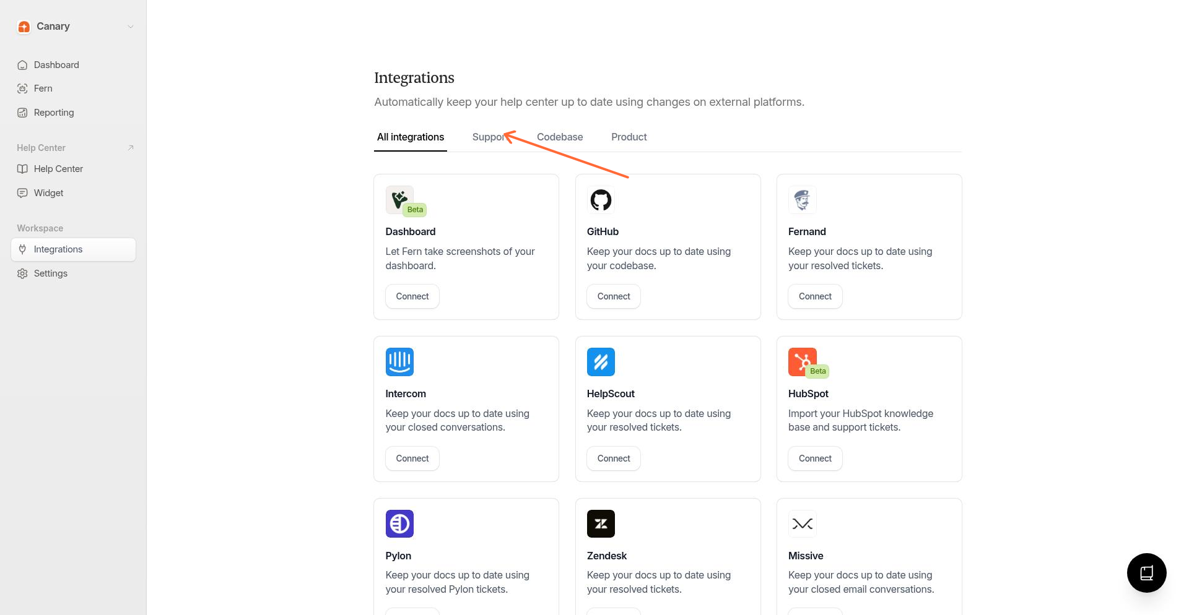The width and height of the screenshot is (1189, 615).
Task: Select Fern in the sidebar
Action: pos(43,88)
